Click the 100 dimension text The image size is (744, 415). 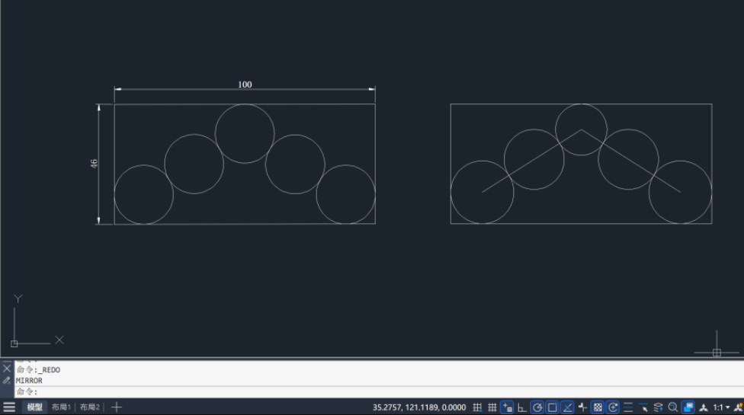click(245, 85)
